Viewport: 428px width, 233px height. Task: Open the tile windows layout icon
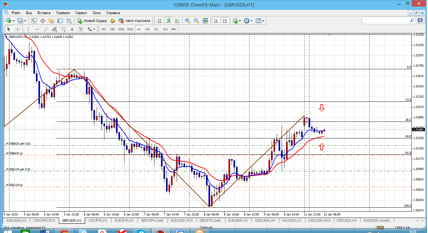205,21
